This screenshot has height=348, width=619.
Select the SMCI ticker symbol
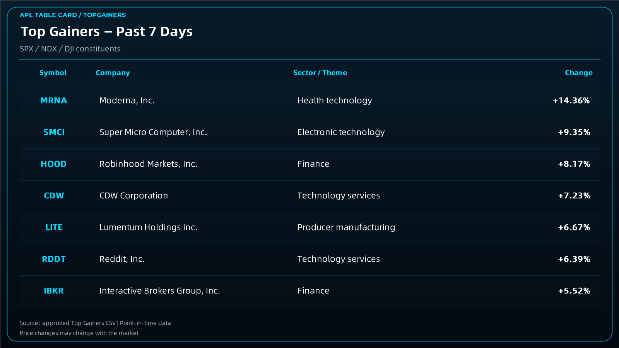(x=54, y=132)
